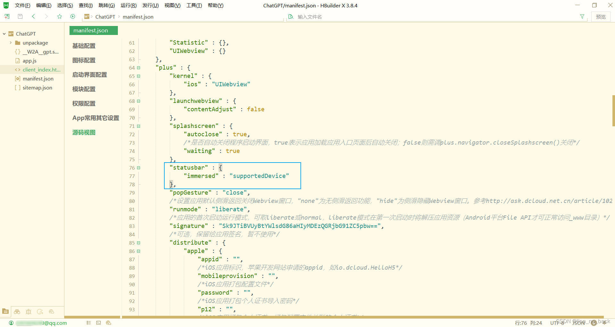Click the ChatGPT breadcrumb segment
615x327 pixels.
[x=105, y=17]
